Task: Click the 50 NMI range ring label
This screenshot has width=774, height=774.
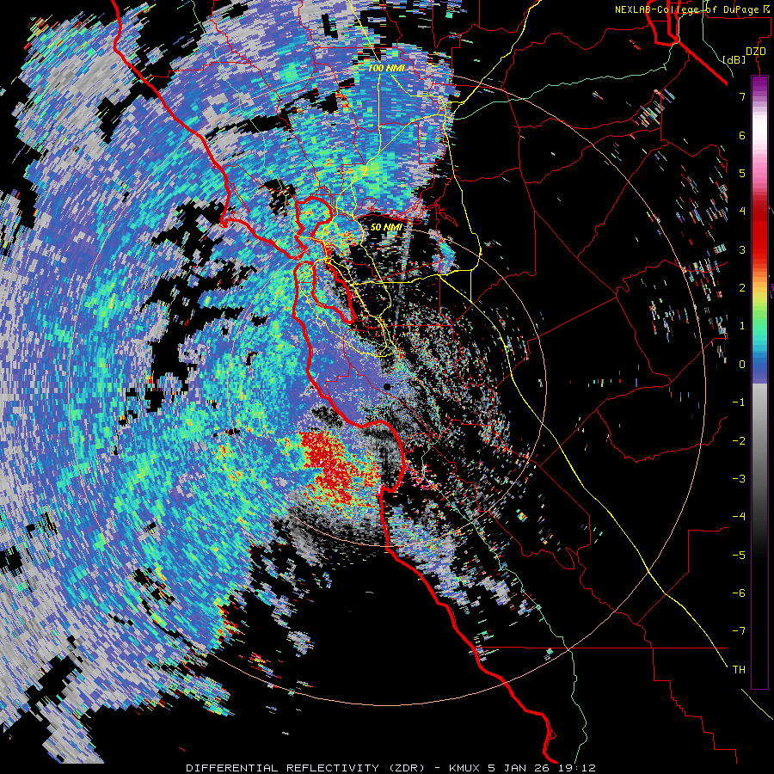Action: pos(386,227)
